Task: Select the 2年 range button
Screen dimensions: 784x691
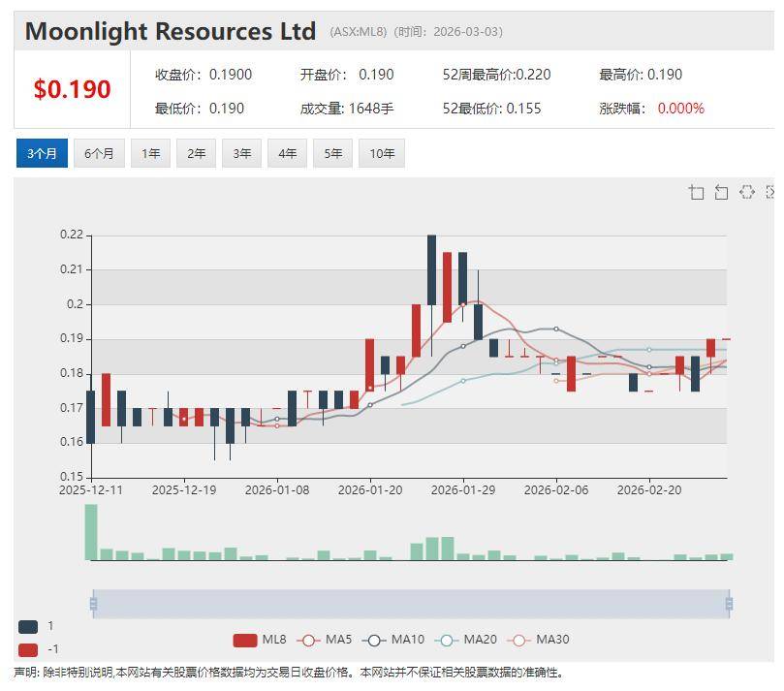Action: (197, 153)
